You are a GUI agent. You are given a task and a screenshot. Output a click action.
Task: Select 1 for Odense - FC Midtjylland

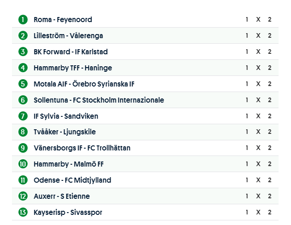pyautogui.click(x=247, y=180)
